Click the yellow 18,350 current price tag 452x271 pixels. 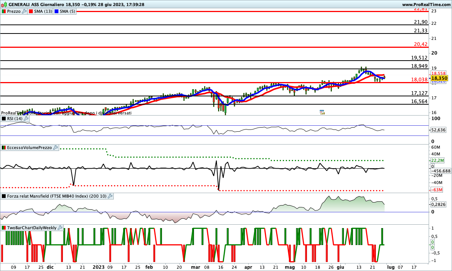[x=439, y=78]
